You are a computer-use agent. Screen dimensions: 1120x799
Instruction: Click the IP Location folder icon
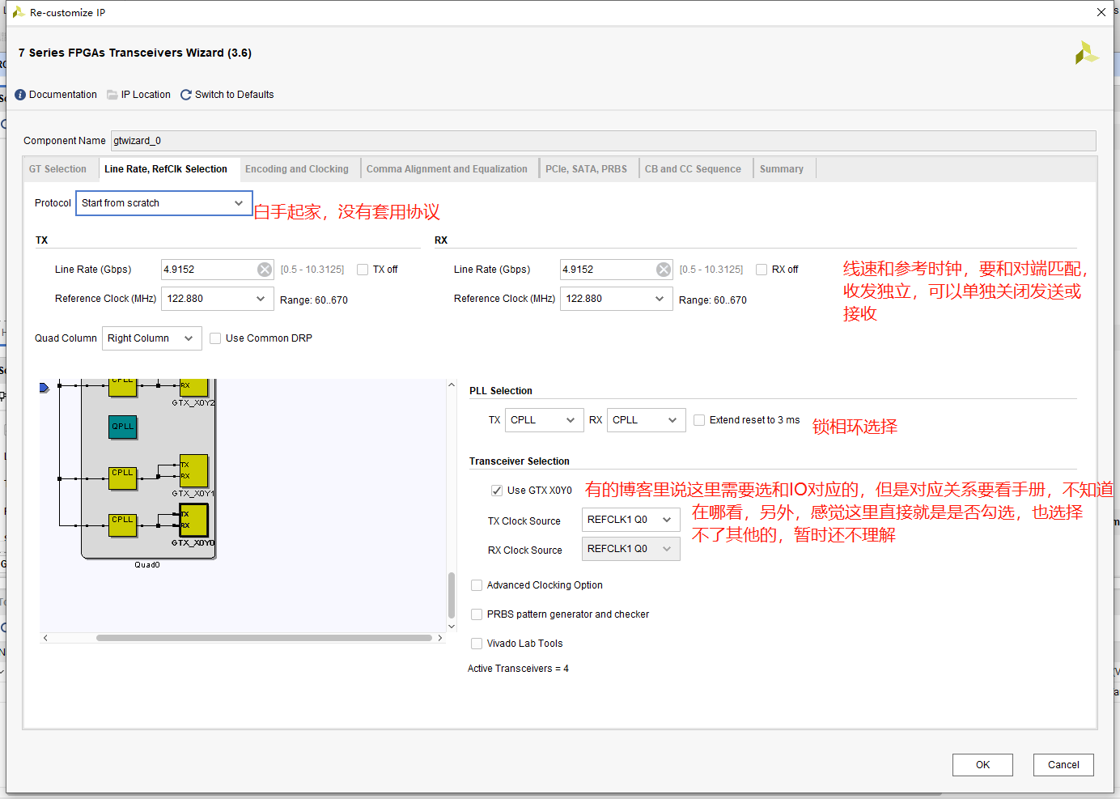112,95
